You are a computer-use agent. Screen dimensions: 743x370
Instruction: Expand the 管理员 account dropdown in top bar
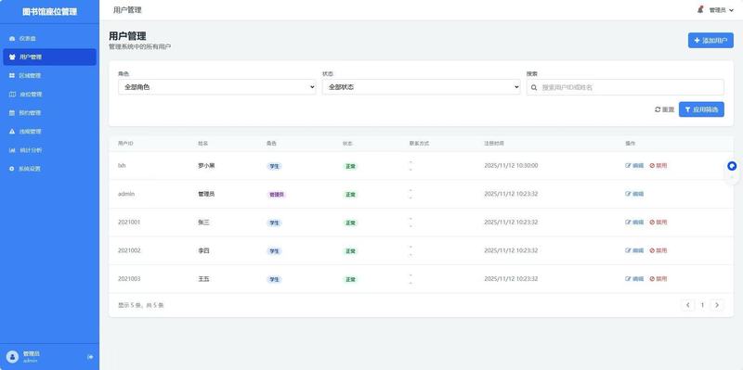tap(722, 10)
